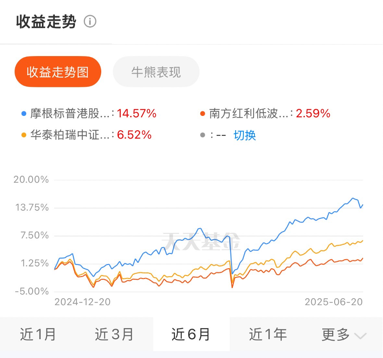The image size is (383, 358).
Task: Click the 2025-06-20 end date label
Action: click(334, 302)
